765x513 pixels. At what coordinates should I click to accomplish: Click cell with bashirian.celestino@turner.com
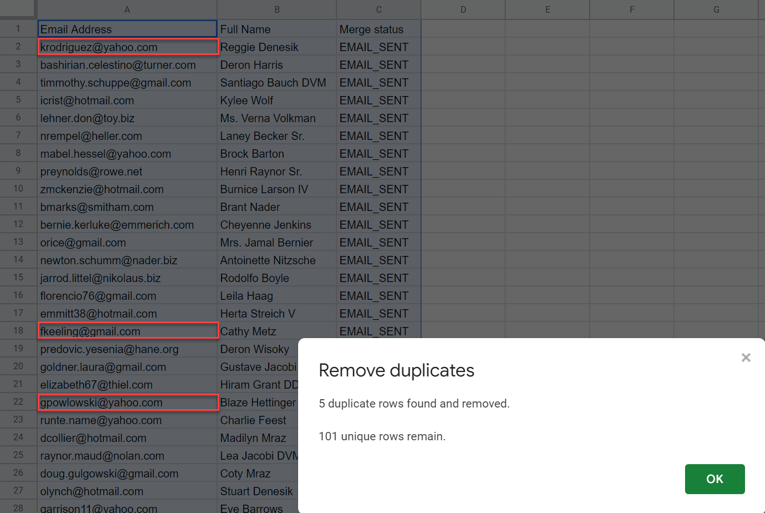coord(127,65)
